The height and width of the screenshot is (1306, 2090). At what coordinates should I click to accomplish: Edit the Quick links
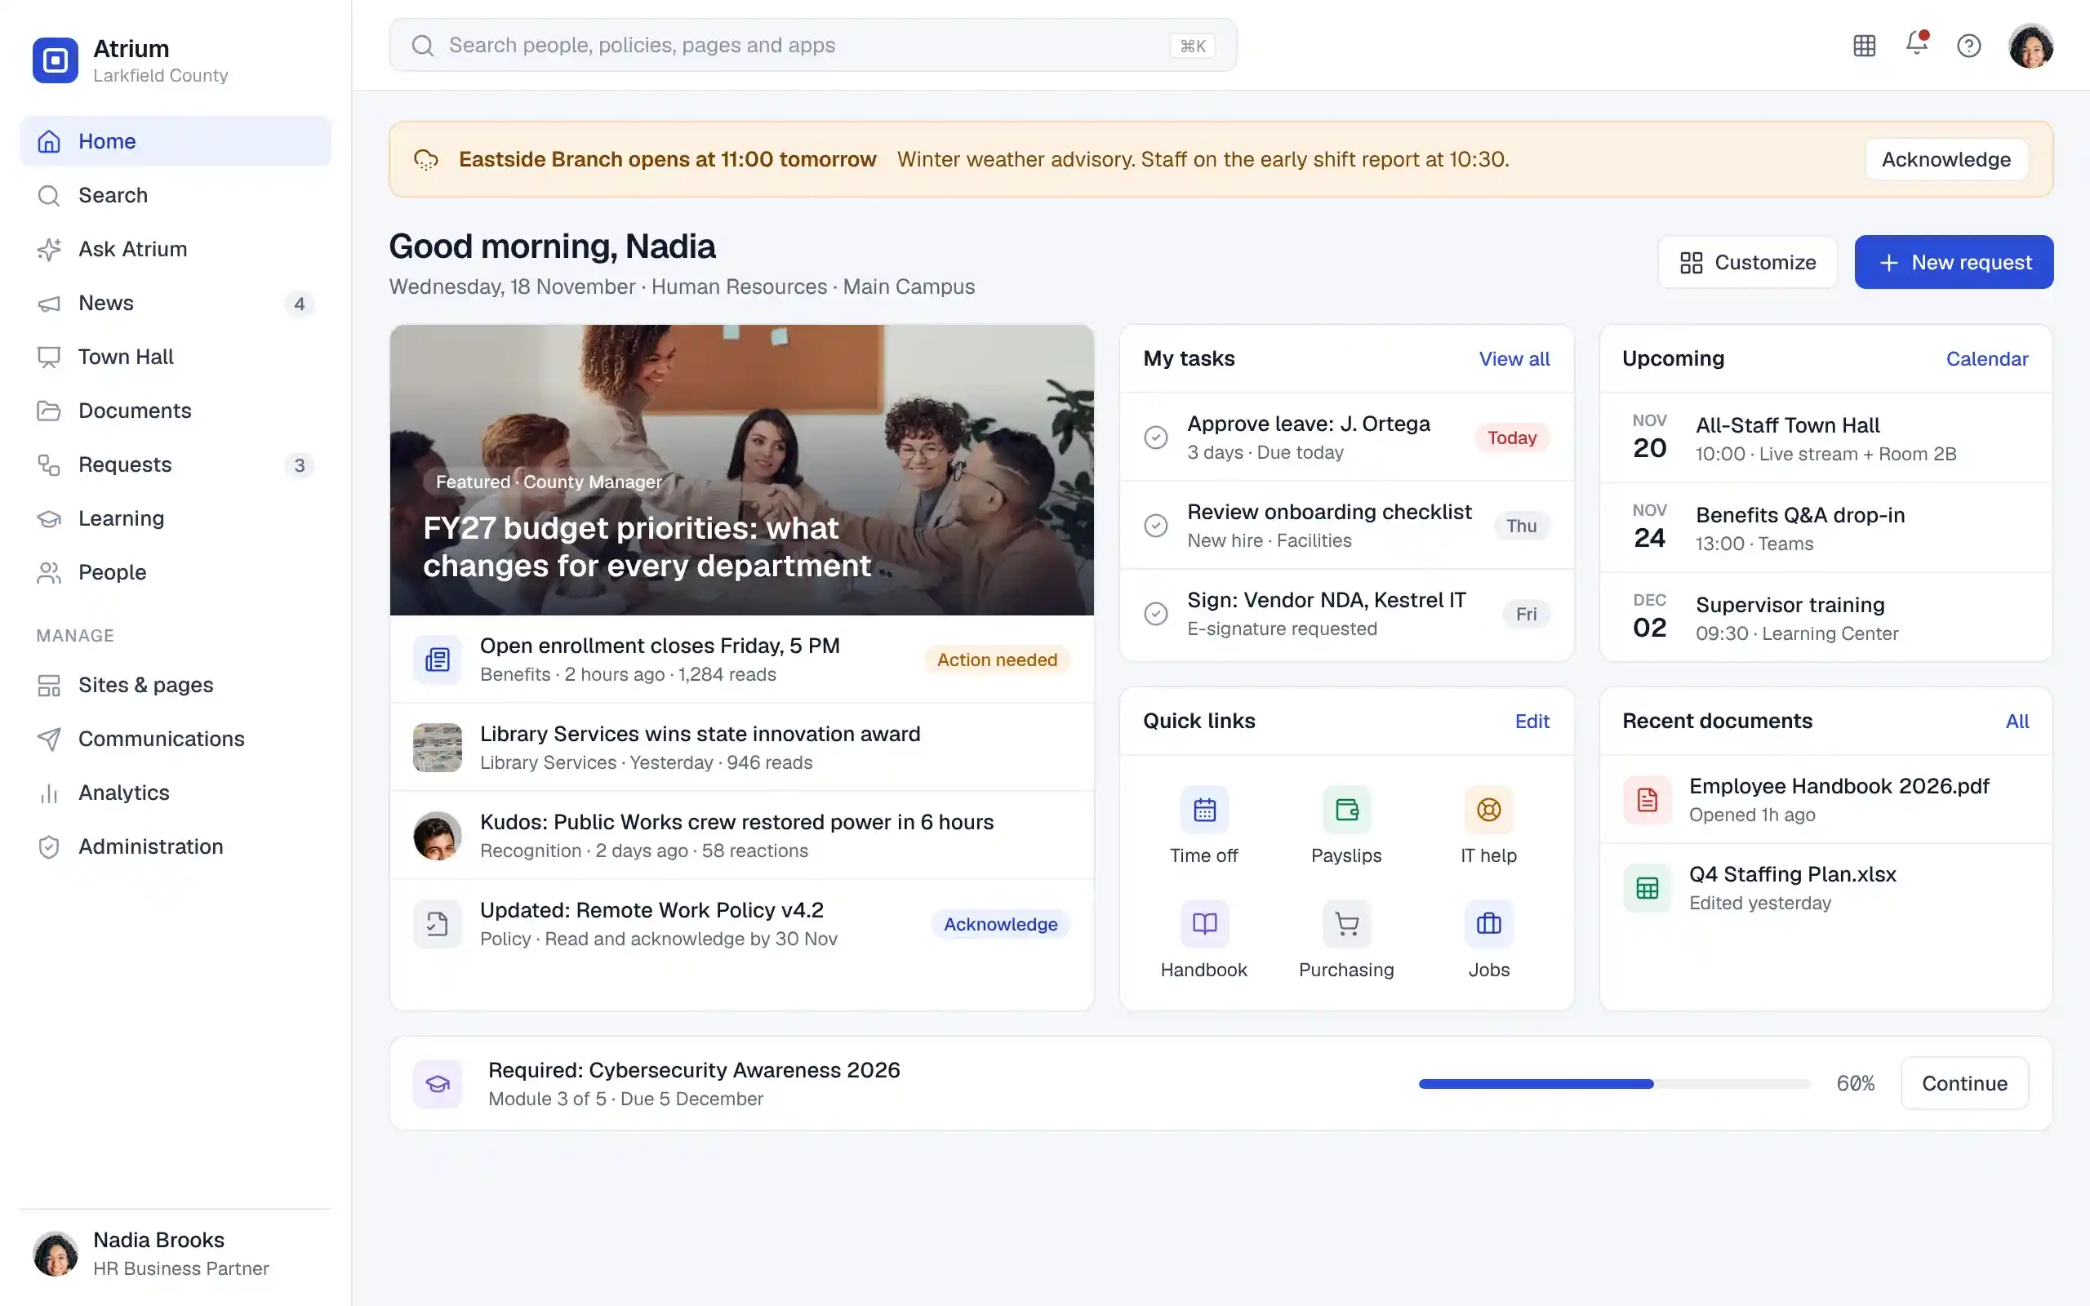coord(1532,722)
